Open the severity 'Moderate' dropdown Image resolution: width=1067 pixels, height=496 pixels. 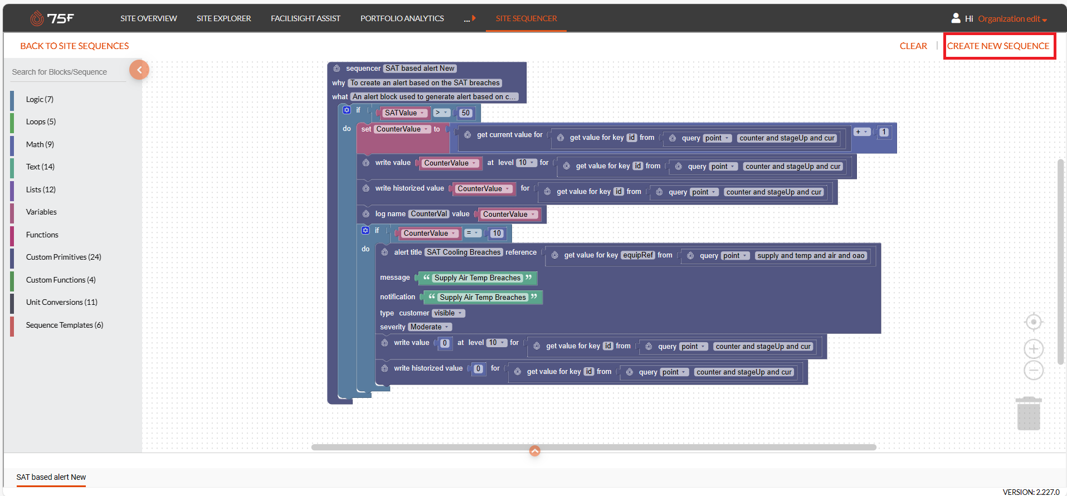click(x=430, y=327)
